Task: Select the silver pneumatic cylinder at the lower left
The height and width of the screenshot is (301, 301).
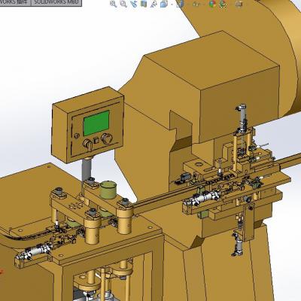Action: click(x=32, y=253)
